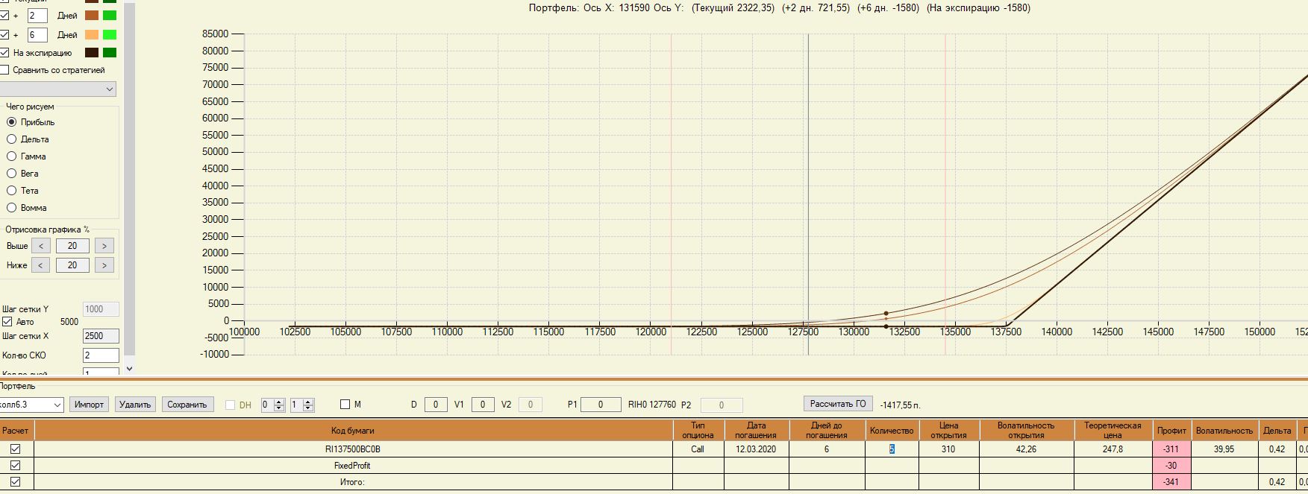
Task: Uncheck the calculation box for 'Итого:' row
Action: [15, 482]
